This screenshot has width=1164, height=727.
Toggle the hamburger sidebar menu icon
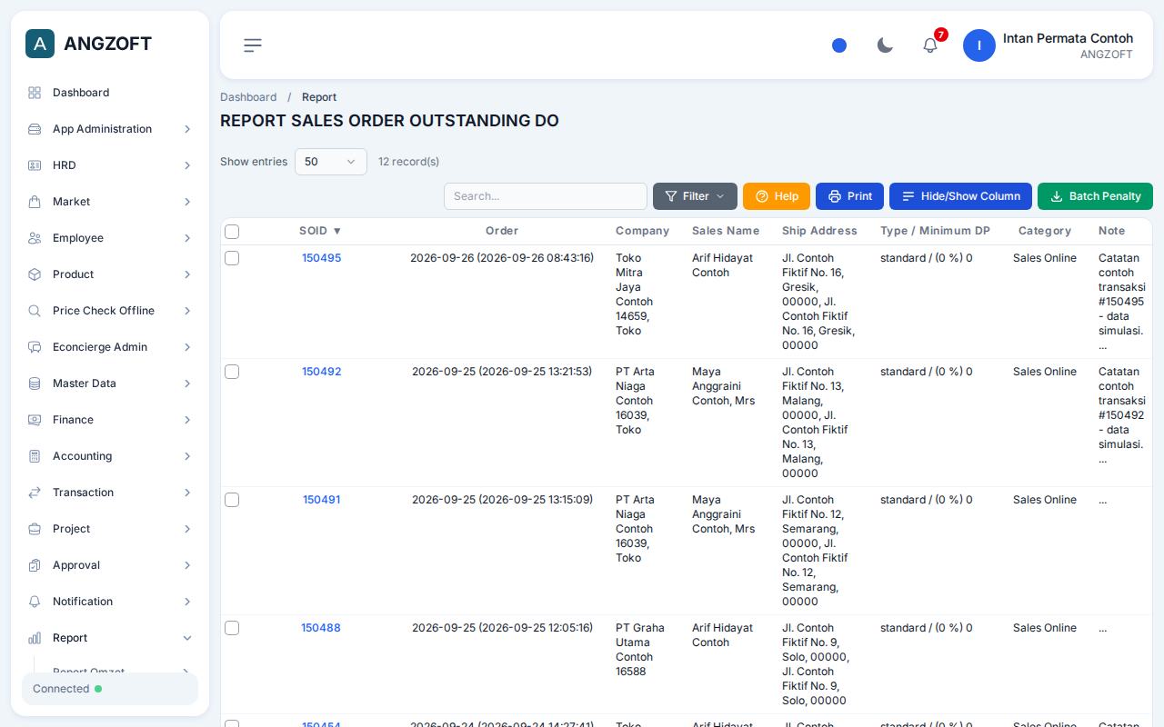point(253,45)
